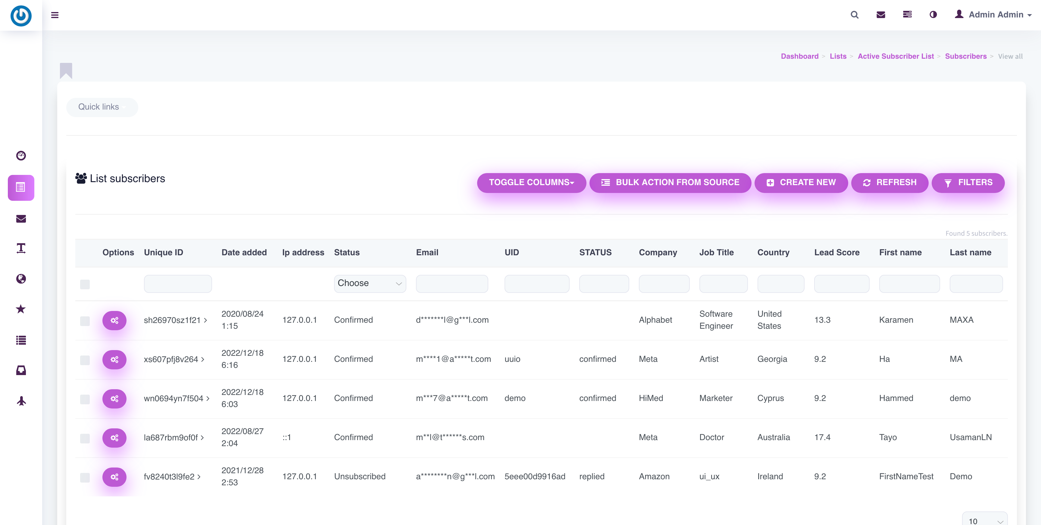Click the Email filter input field
The height and width of the screenshot is (525, 1041).
[x=452, y=284]
